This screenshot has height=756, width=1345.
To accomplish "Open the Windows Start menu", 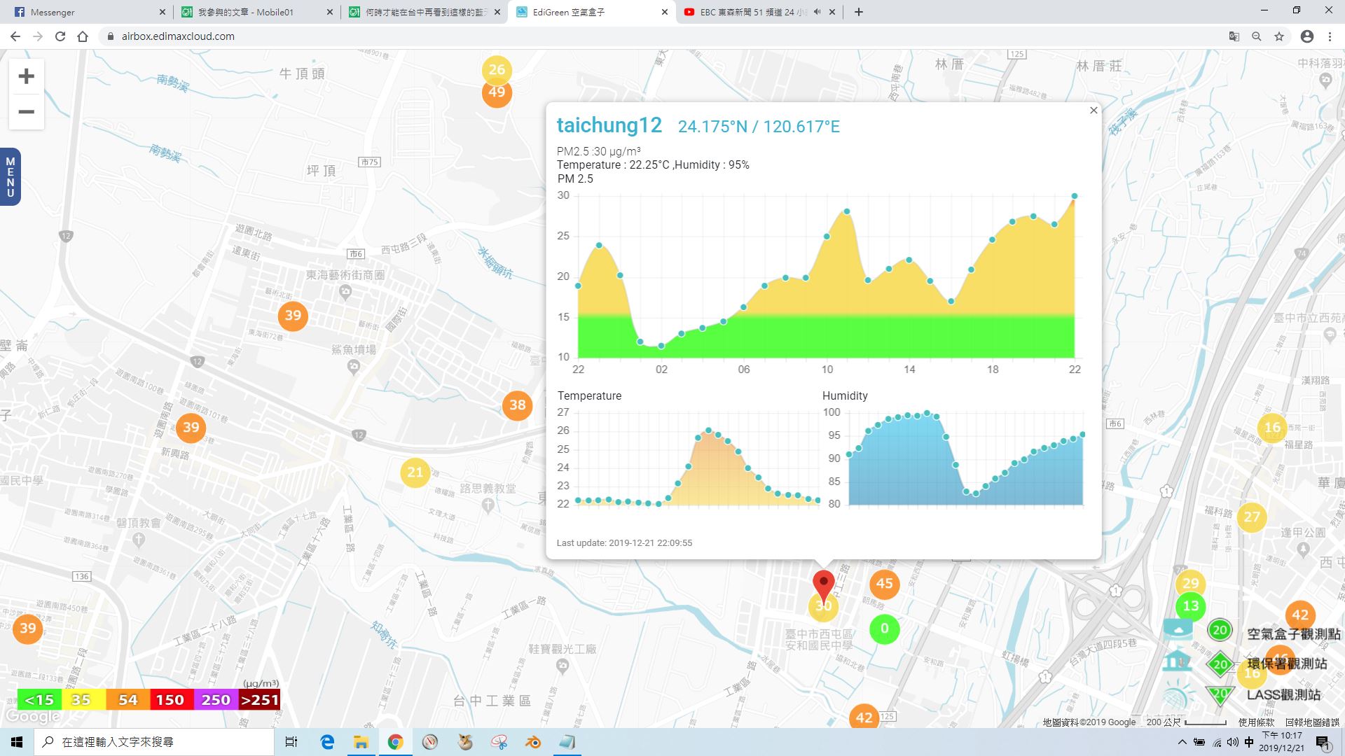I will coord(17,742).
